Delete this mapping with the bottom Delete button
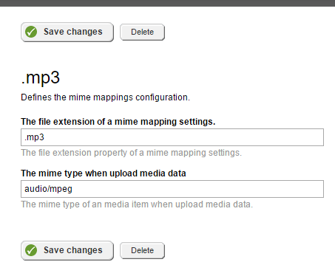Image resolution: width=335 pixels, height=279 pixels. pyautogui.click(x=142, y=250)
